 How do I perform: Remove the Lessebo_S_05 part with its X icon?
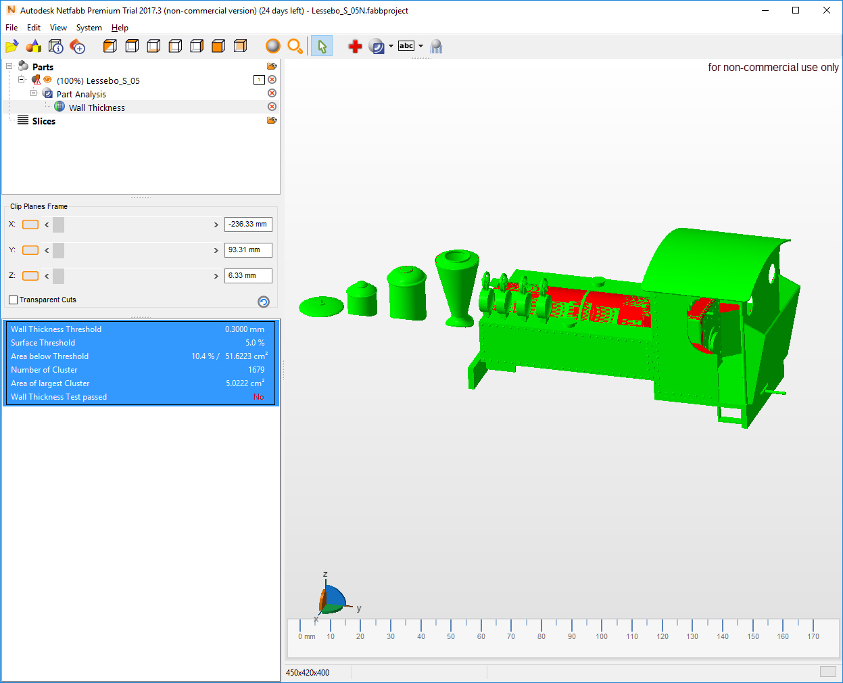pyautogui.click(x=272, y=80)
